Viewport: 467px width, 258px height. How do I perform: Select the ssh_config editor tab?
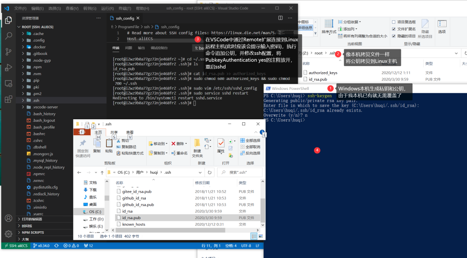[125, 18]
